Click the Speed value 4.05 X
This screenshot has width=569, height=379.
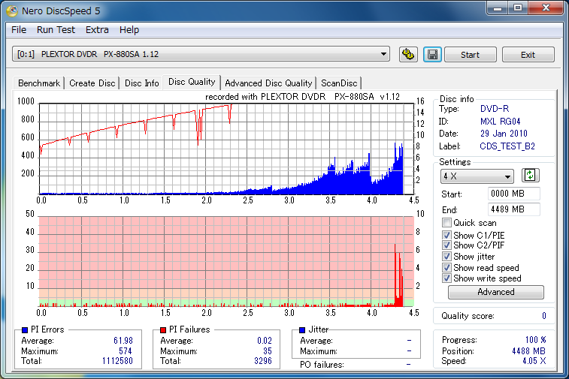(x=534, y=361)
